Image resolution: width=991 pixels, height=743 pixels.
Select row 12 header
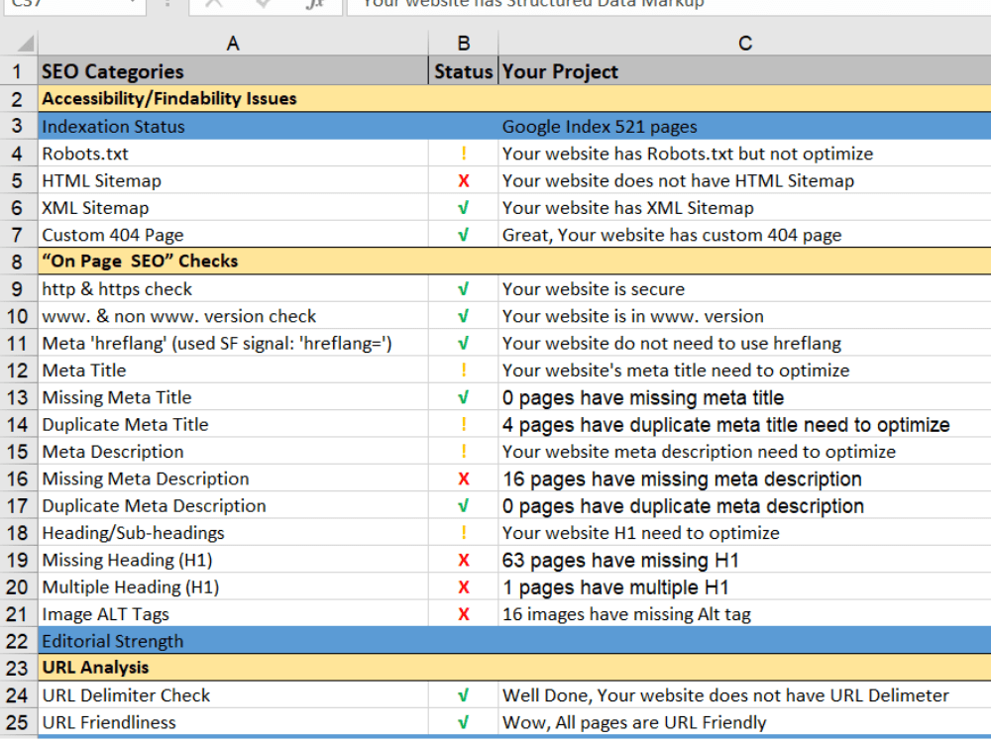[x=18, y=371]
